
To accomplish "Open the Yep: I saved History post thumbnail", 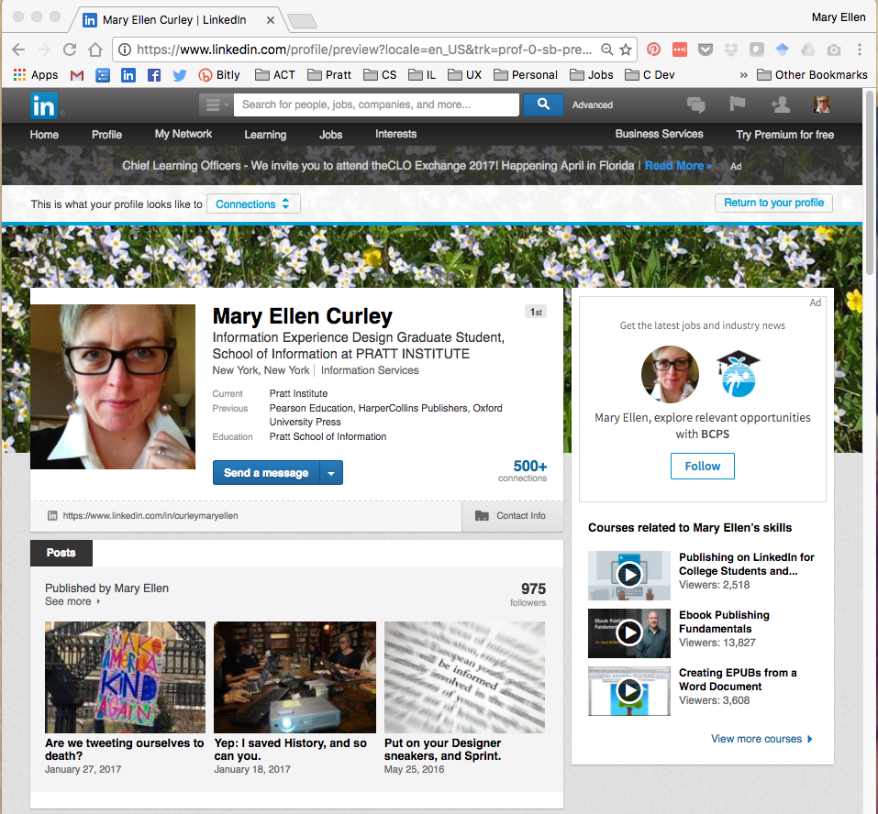I will click(x=295, y=676).
